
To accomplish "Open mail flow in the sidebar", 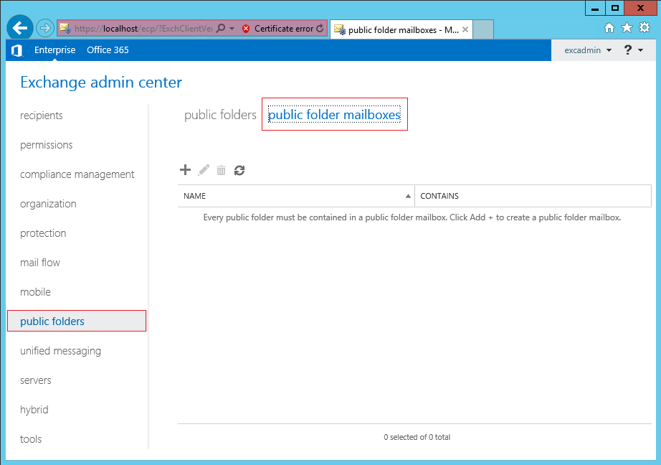I will [x=40, y=263].
